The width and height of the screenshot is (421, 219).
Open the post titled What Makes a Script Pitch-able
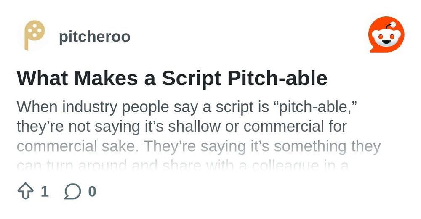(172, 78)
